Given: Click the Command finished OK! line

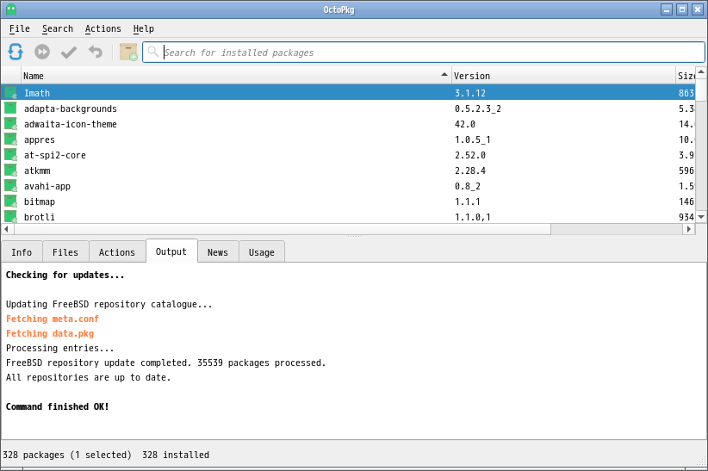Looking at the screenshot, I should (58, 406).
